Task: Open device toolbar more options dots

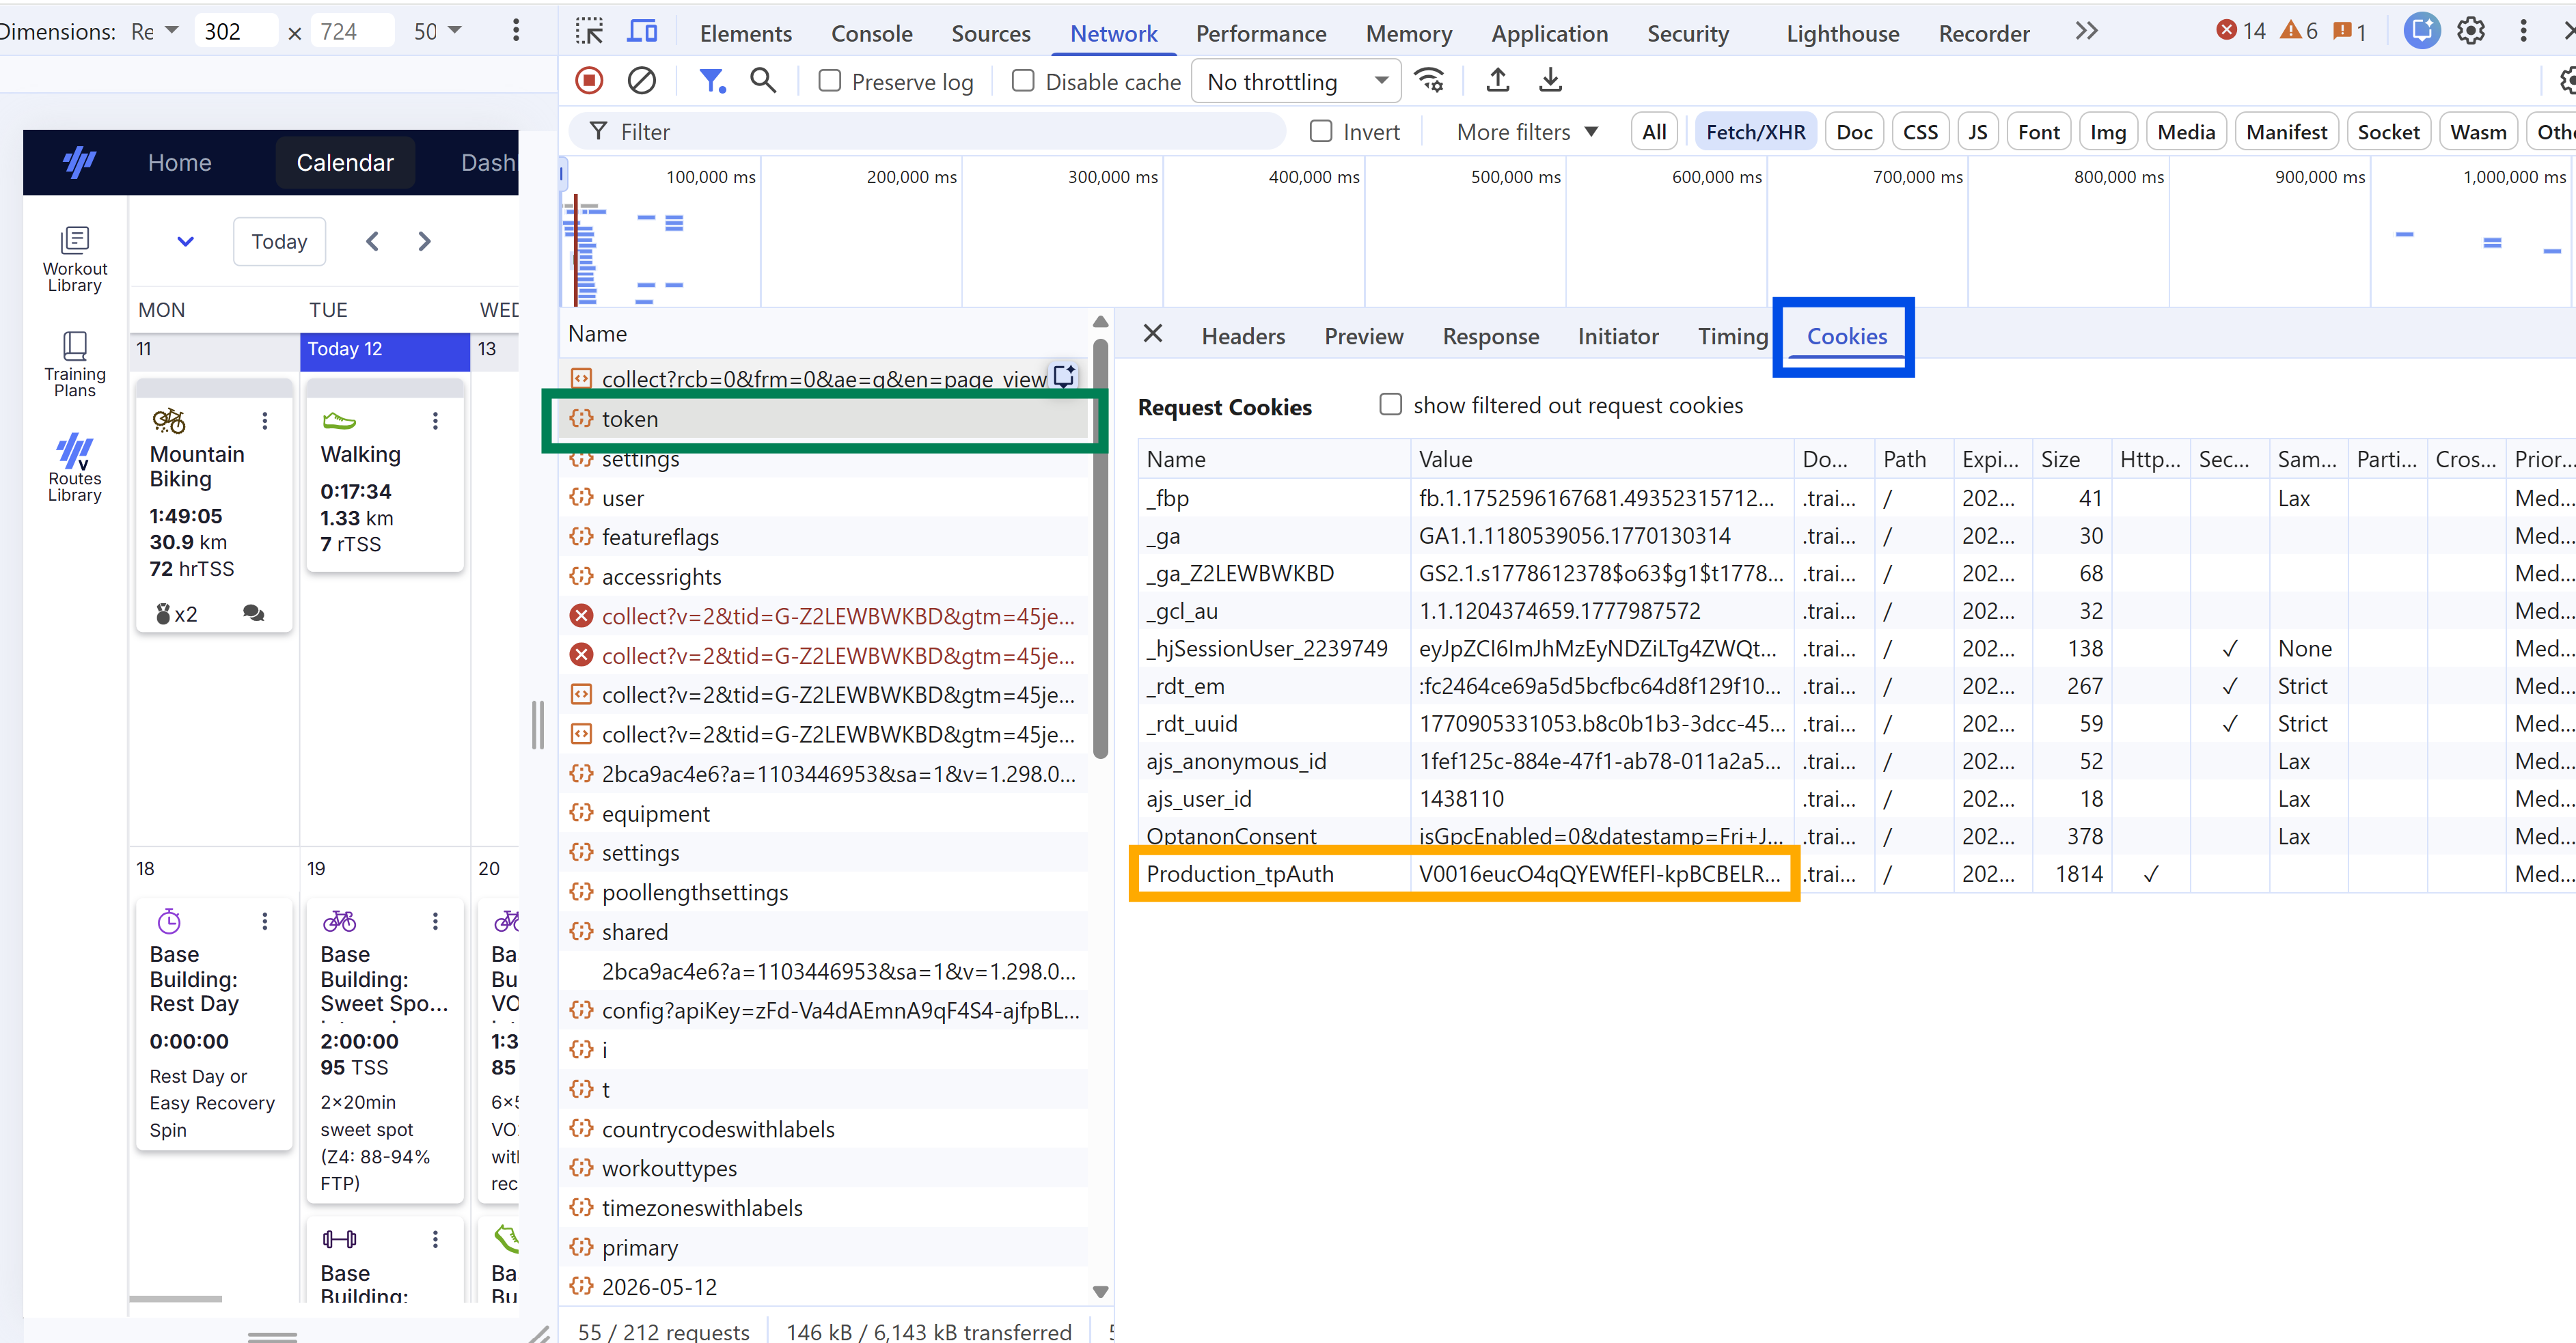Action: click(516, 31)
